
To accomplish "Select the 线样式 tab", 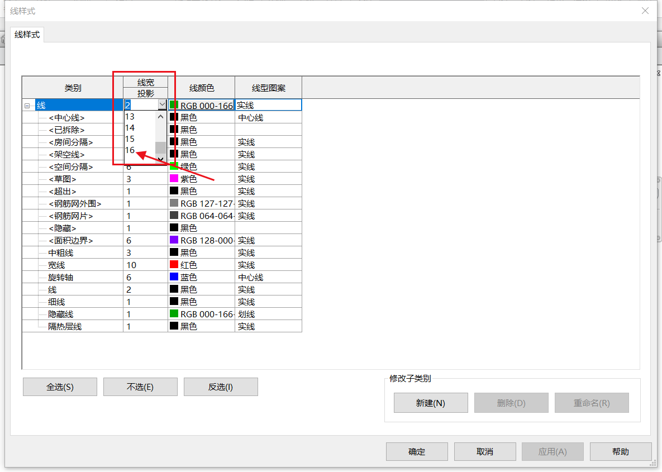I will [27, 35].
